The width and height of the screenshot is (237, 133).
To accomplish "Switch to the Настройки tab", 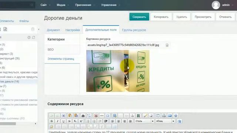I will click(73, 30).
